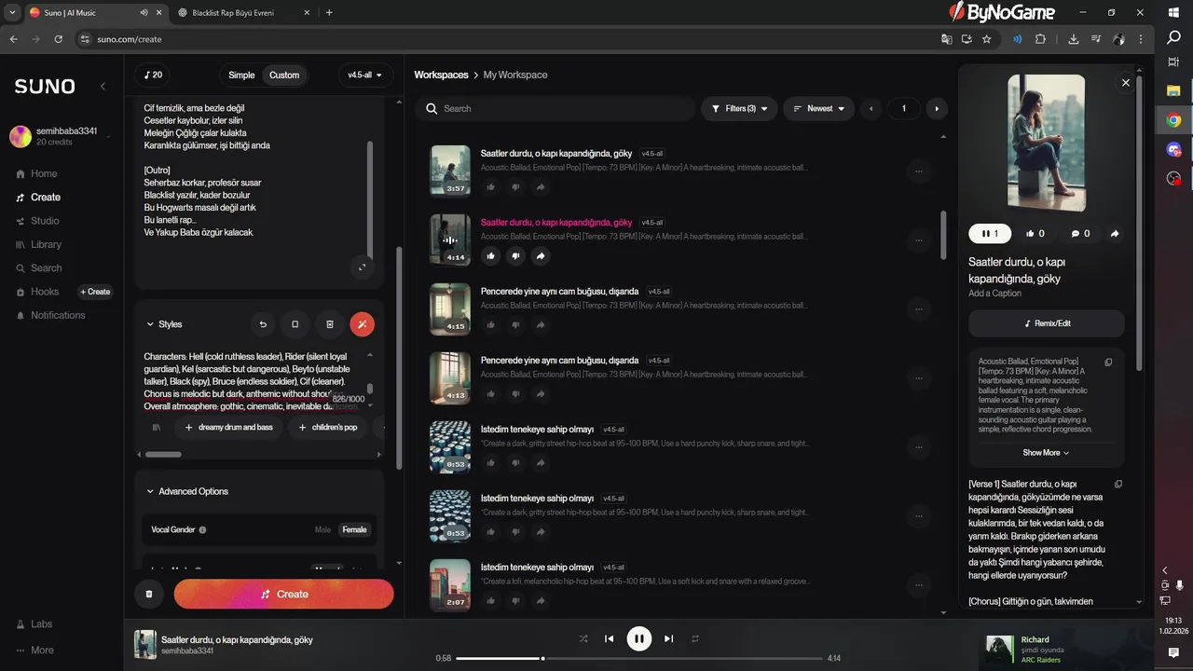Click the orange Create song button
Image resolution: width=1193 pixels, height=671 pixels.
point(283,594)
